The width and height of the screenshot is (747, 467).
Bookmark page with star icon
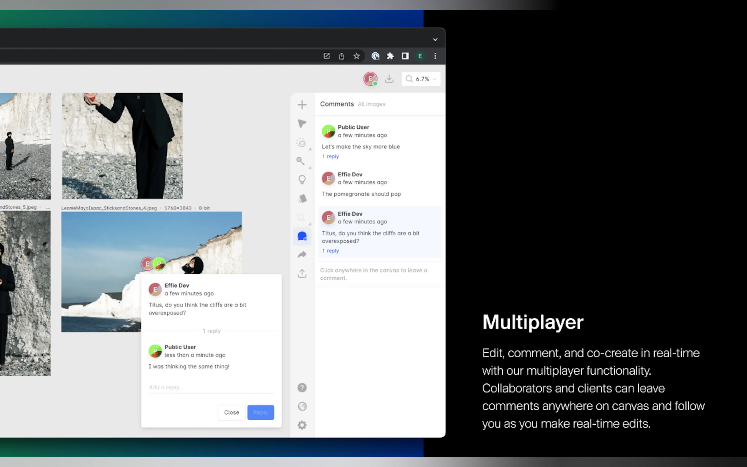pos(357,56)
